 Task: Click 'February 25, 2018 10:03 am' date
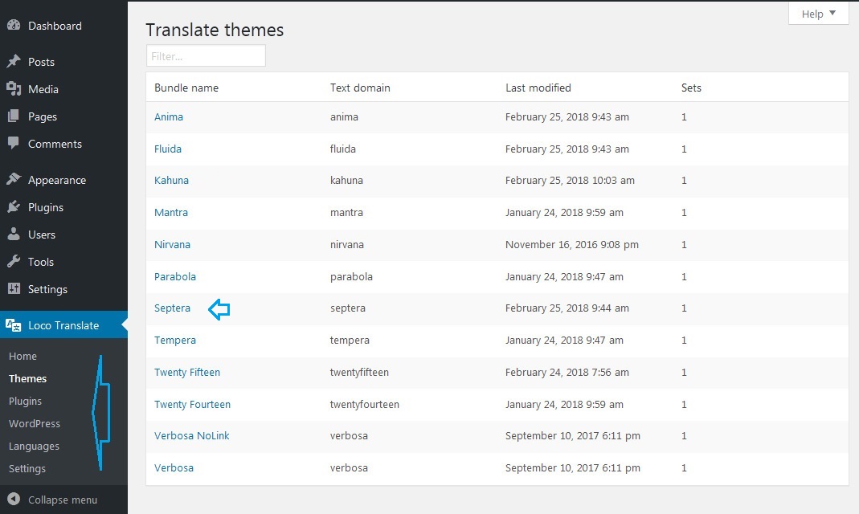pos(570,180)
